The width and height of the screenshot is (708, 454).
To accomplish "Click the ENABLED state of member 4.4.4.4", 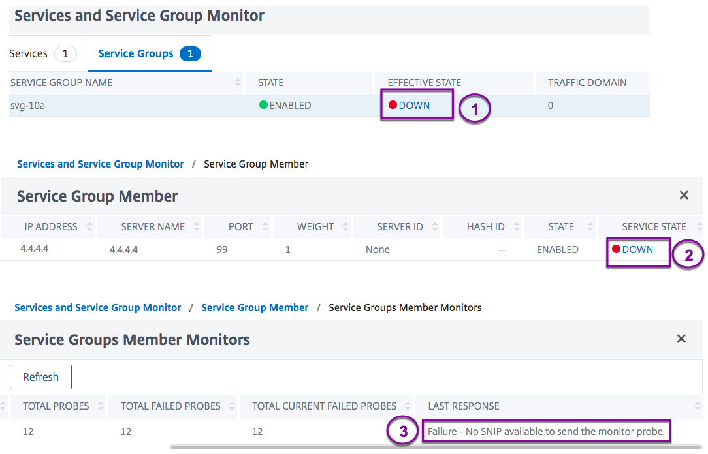I will point(557,250).
